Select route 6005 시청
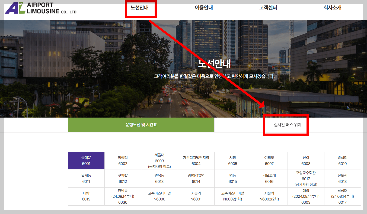Image resolution: width=367 pixels, height=214 pixels. point(232,160)
